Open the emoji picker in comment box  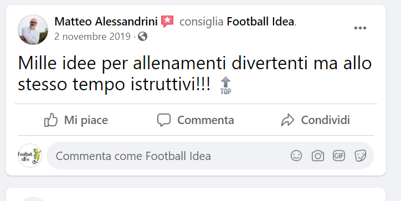296,156
